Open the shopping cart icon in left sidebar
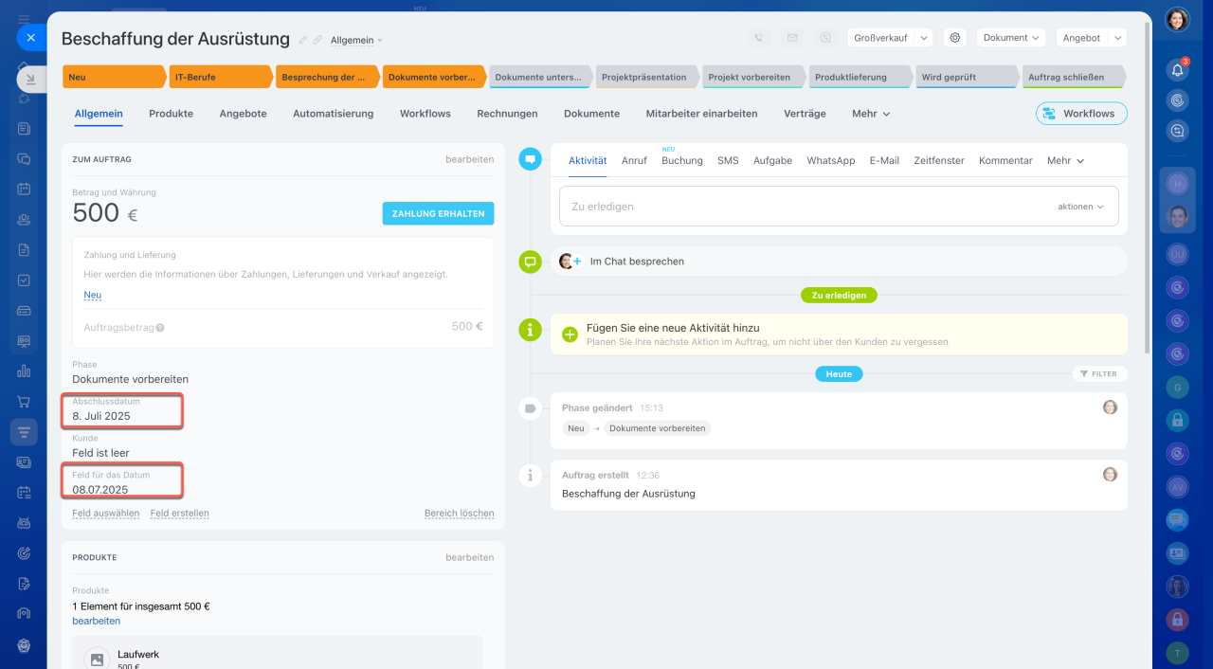 24,402
